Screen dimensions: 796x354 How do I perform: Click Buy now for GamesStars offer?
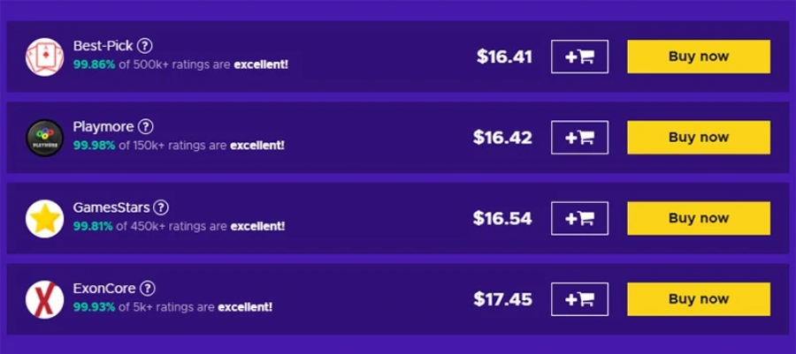(x=699, y=218)
